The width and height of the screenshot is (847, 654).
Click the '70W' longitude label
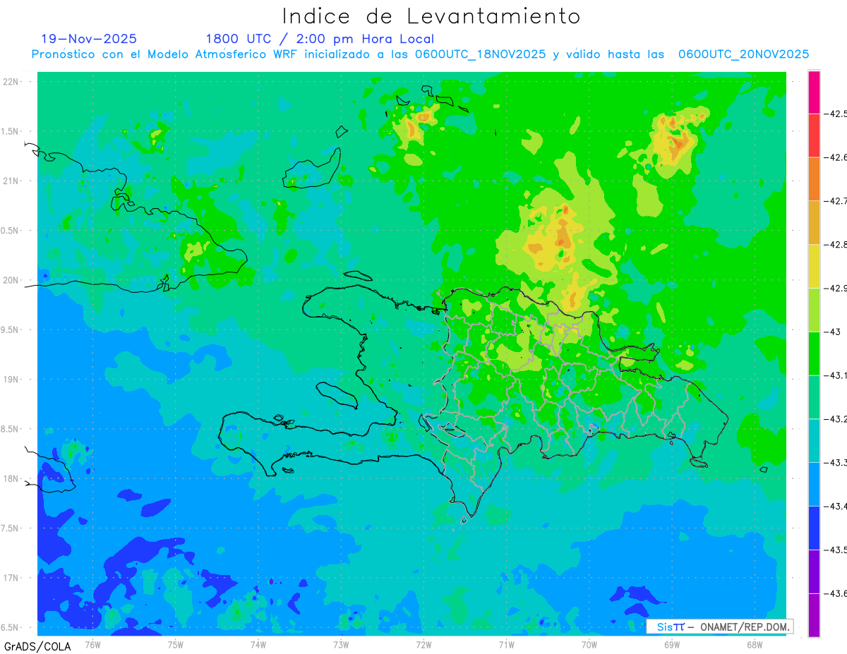click(589, 644)
